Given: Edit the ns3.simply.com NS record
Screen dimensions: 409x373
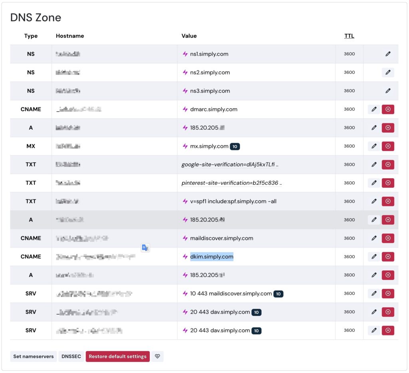Looking at the screenshot, I should 388,91.
